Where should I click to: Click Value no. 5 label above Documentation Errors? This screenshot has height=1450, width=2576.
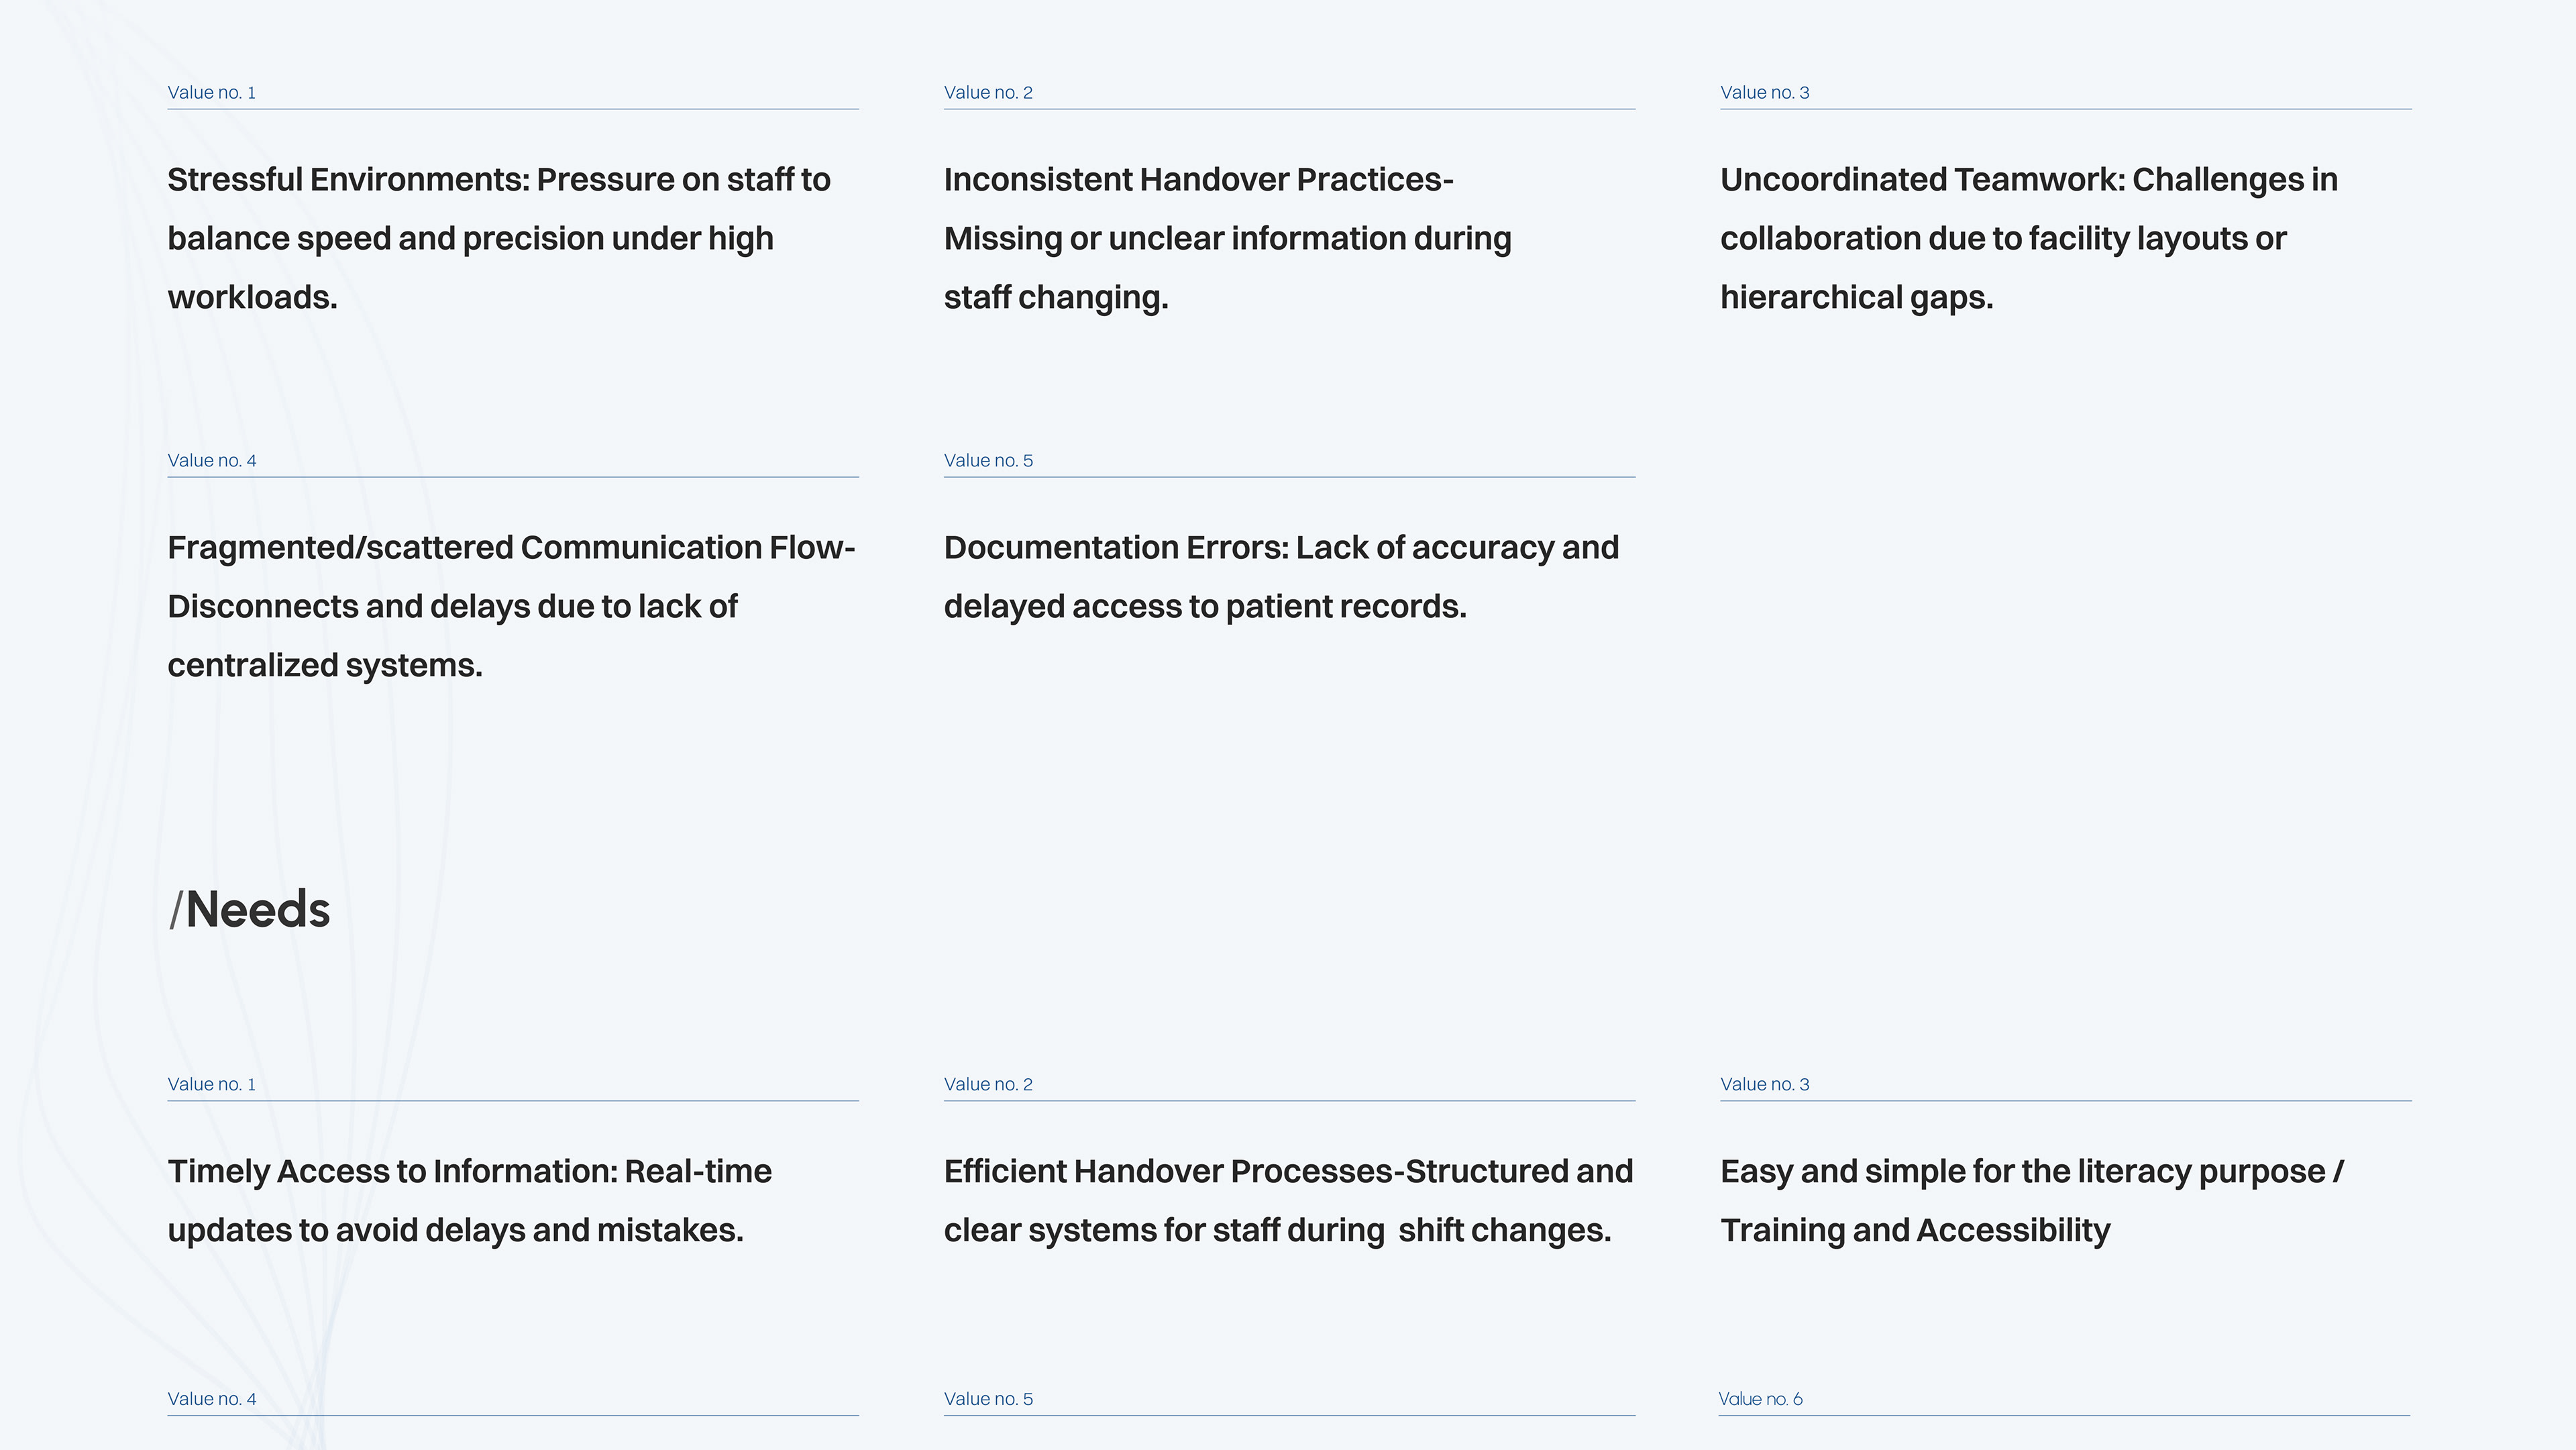pos(988,461)
